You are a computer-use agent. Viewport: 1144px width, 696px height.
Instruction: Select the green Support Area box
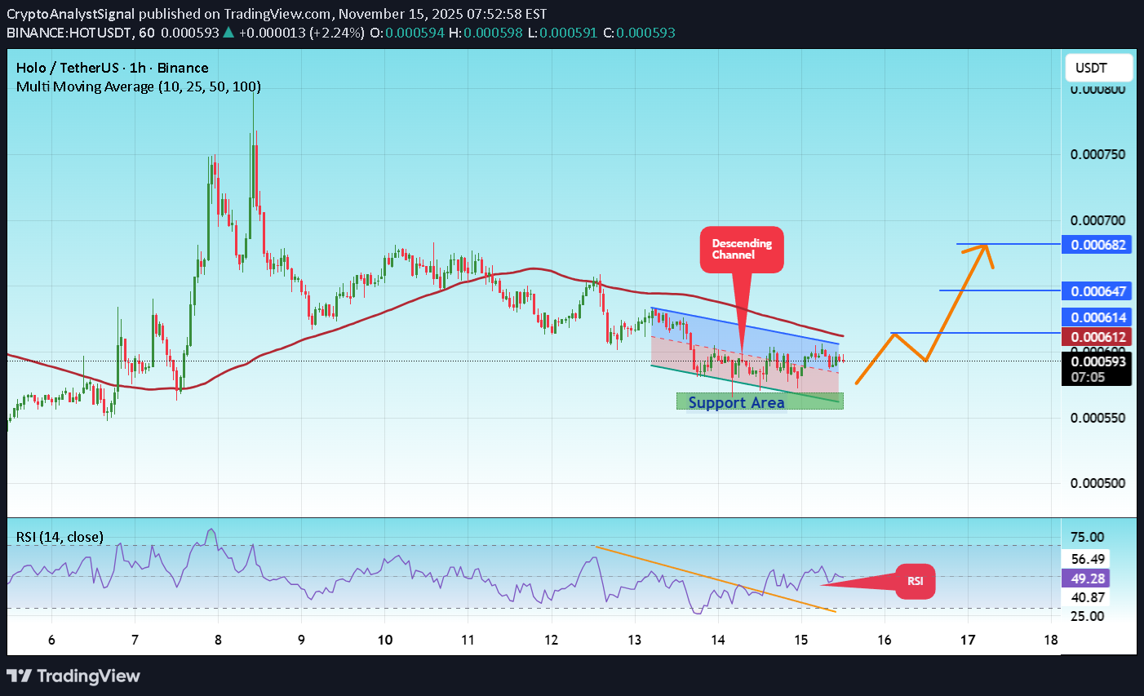[x=759, y=401]
